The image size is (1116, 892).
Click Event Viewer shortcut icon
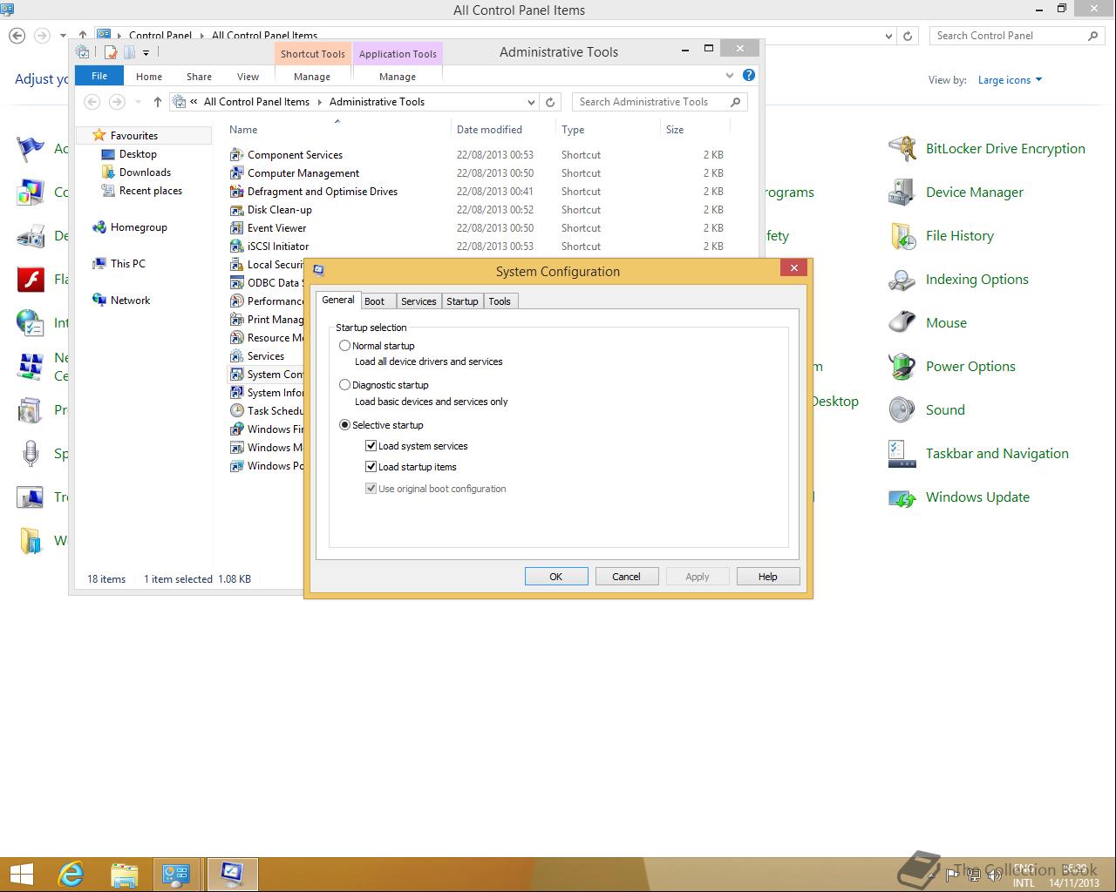(236, 228)
